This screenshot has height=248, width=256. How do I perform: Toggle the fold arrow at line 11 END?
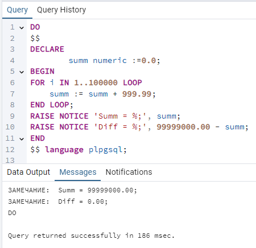(22, 139)
